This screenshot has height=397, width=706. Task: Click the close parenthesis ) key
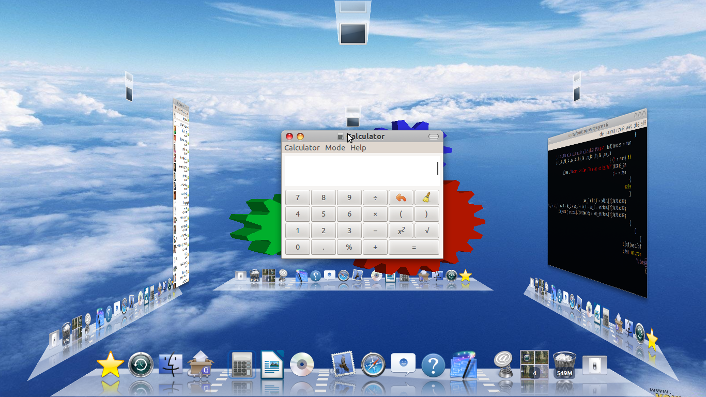(x=427, y=214)
